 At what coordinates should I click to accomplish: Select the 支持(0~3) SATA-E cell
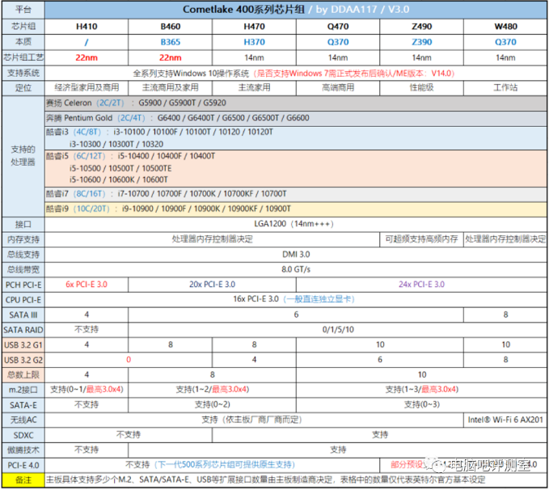pyautogui.click(x=421, y=405)
